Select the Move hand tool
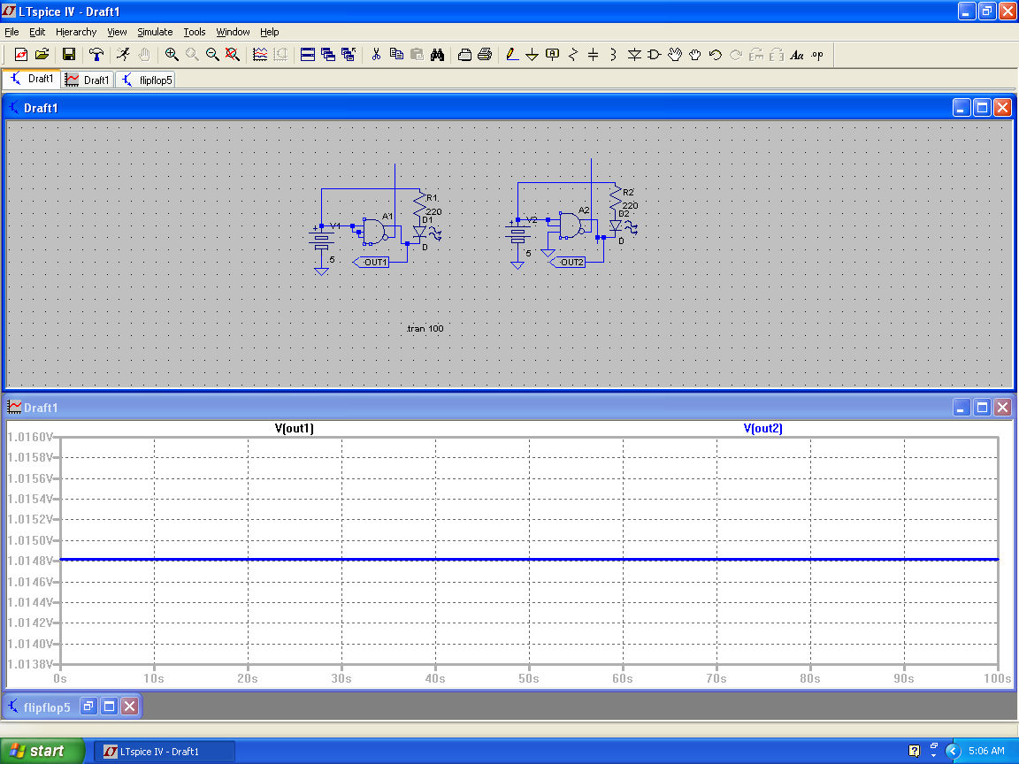This screenshot has width=1019, height=764. pyautogui.click(x=675, y=55)
